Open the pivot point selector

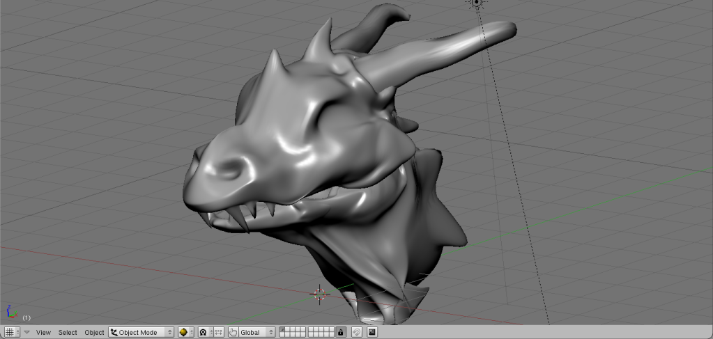click(x=205, y=333)
